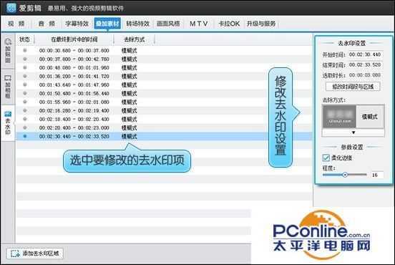Toggle the 柔化边缘 checkbox
Screen dimensions: 395x265
coord(326,158)
